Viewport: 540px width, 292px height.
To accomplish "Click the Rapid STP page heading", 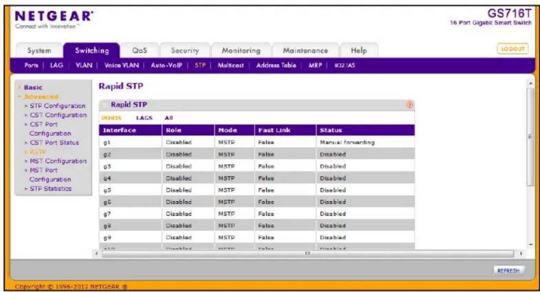I will [x=121, y=86].
